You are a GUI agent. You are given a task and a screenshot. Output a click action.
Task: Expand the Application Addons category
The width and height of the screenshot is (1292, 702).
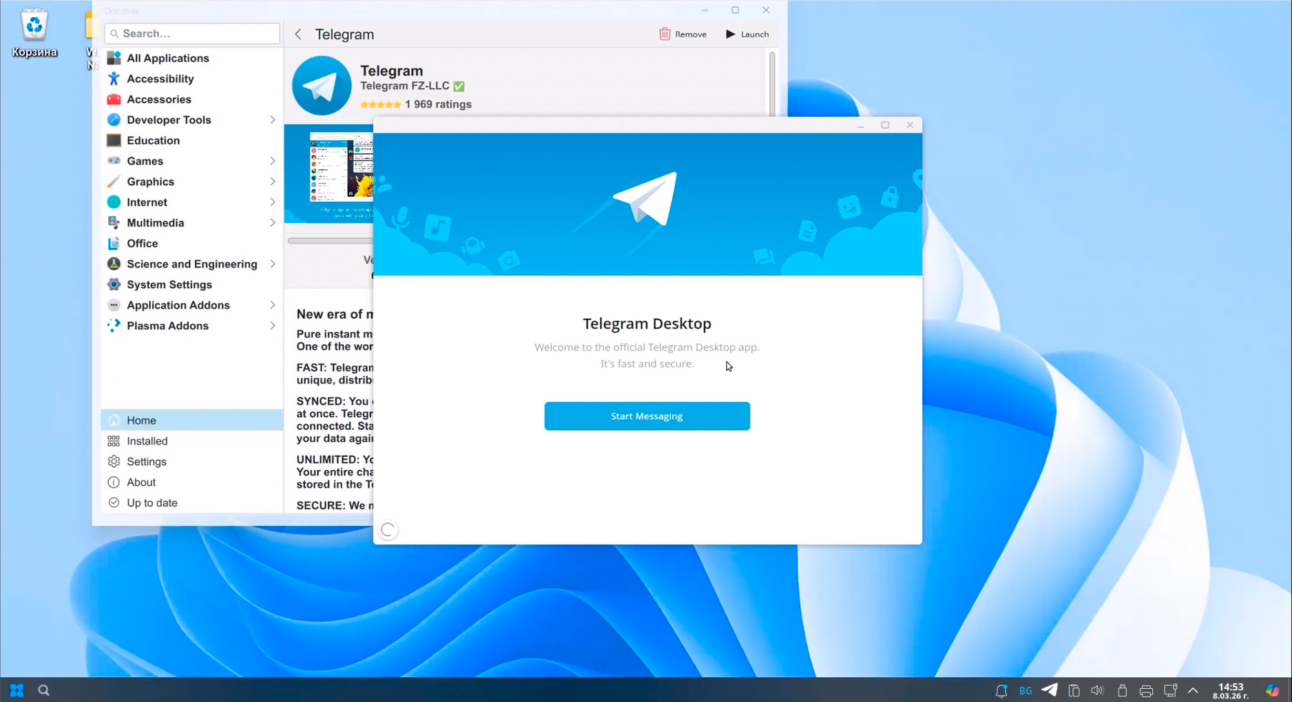point(273,306)
